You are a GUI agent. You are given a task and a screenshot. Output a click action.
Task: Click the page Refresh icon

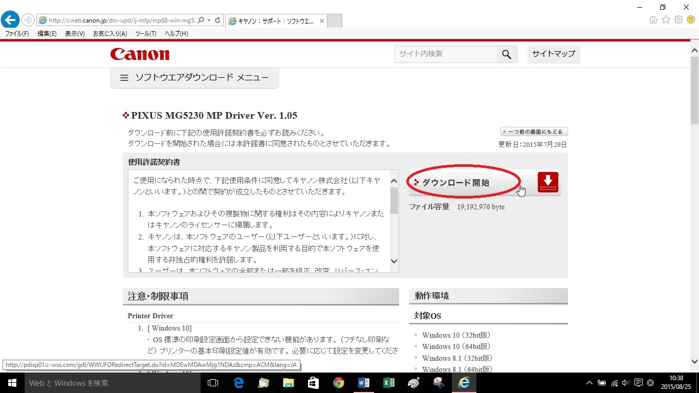[217, 20]
